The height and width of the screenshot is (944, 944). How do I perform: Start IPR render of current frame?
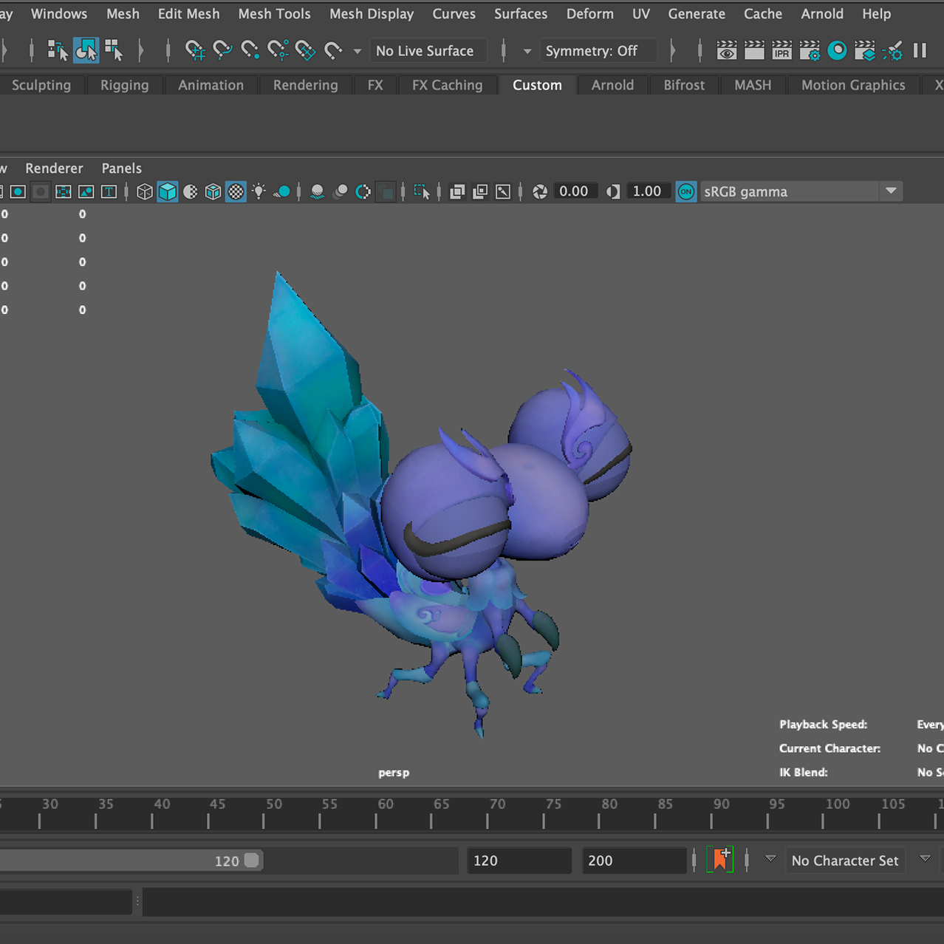point(781,50)
